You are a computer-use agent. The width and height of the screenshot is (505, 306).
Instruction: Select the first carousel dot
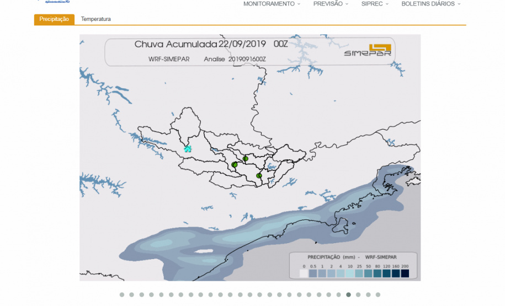(x=122, y=294)
